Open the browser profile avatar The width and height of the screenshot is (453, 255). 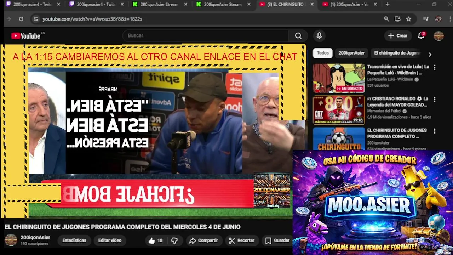pyautogui.click(x=438, y=19)
